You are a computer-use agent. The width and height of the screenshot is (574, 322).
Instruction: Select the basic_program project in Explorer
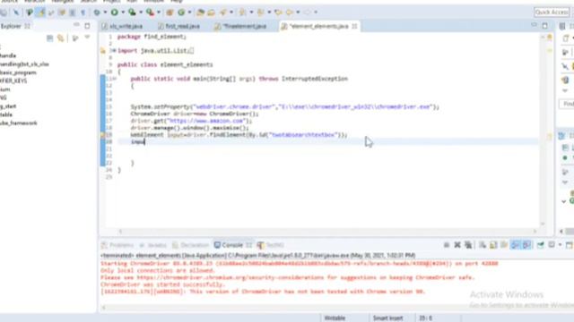point(18,72)
